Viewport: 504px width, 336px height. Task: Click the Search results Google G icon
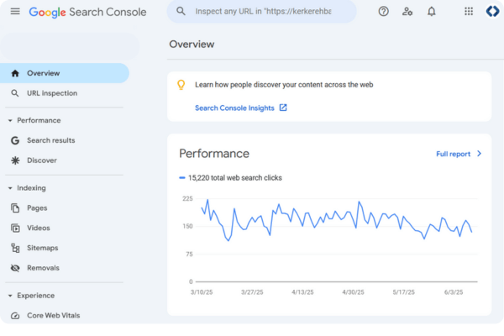[x=15, y=140]
